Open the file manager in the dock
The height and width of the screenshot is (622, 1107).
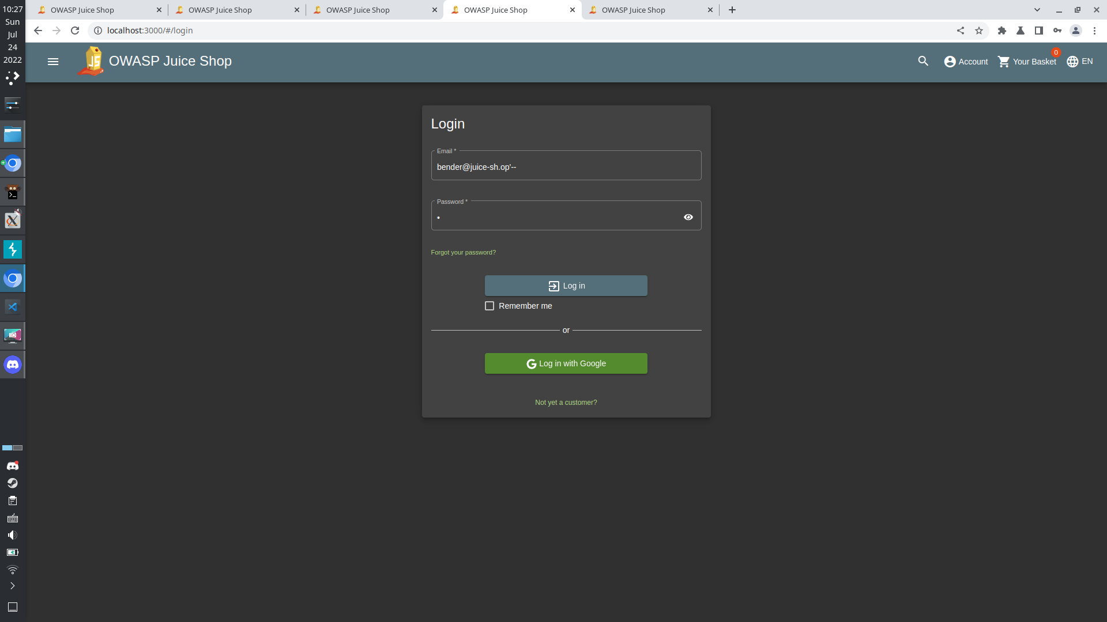coord(13,135)
